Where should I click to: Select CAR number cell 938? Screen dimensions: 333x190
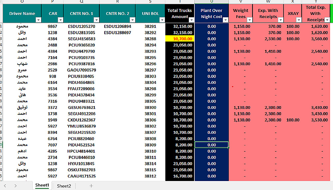click(x=53, y=76)
